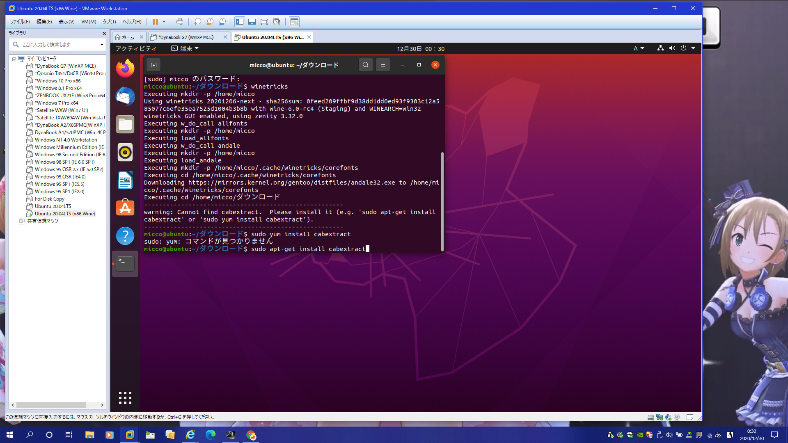Click the library horizontal scrollbar
788x443 pixels.
click(51, 405)
